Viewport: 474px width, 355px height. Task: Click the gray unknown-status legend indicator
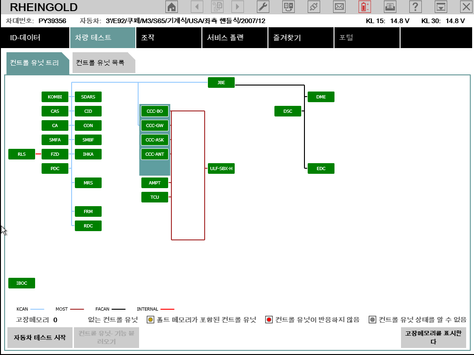[x=372, y=319]
